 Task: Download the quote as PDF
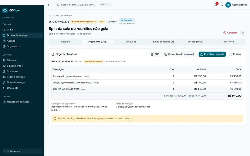tap(155, 54)
